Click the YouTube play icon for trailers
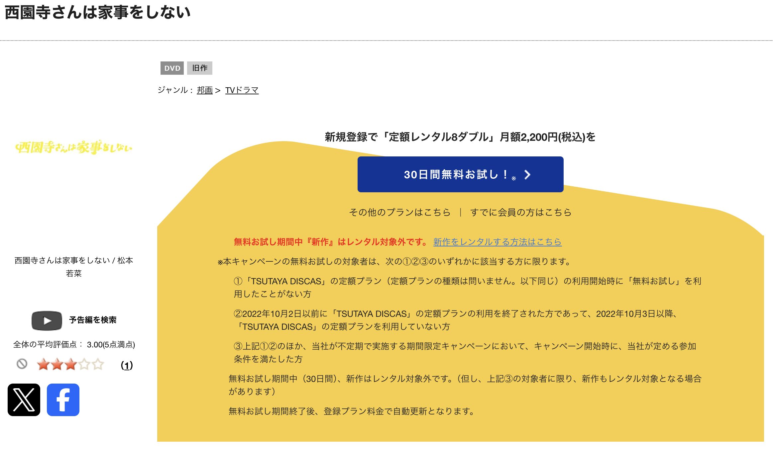The image size is (773, 449). 47,320
